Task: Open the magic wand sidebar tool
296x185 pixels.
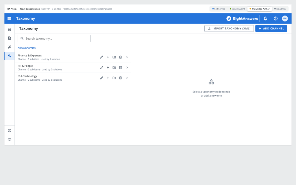Action: pos(10,47)
